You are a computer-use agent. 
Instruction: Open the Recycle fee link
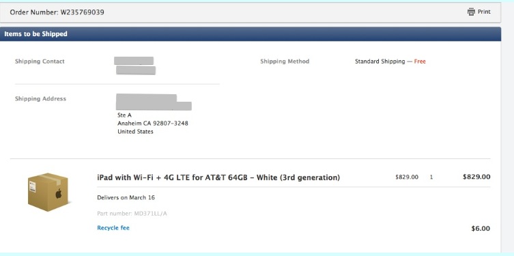pos(113,228)
